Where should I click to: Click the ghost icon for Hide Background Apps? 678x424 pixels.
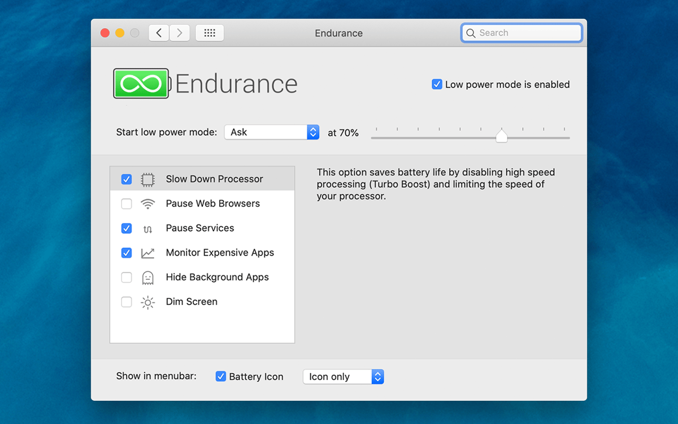(147, 278)
